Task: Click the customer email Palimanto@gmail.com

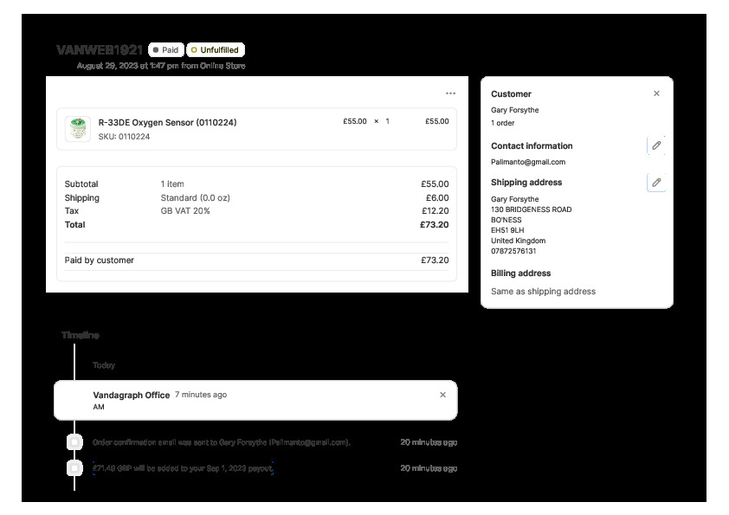Action: [x=528, y=162]
